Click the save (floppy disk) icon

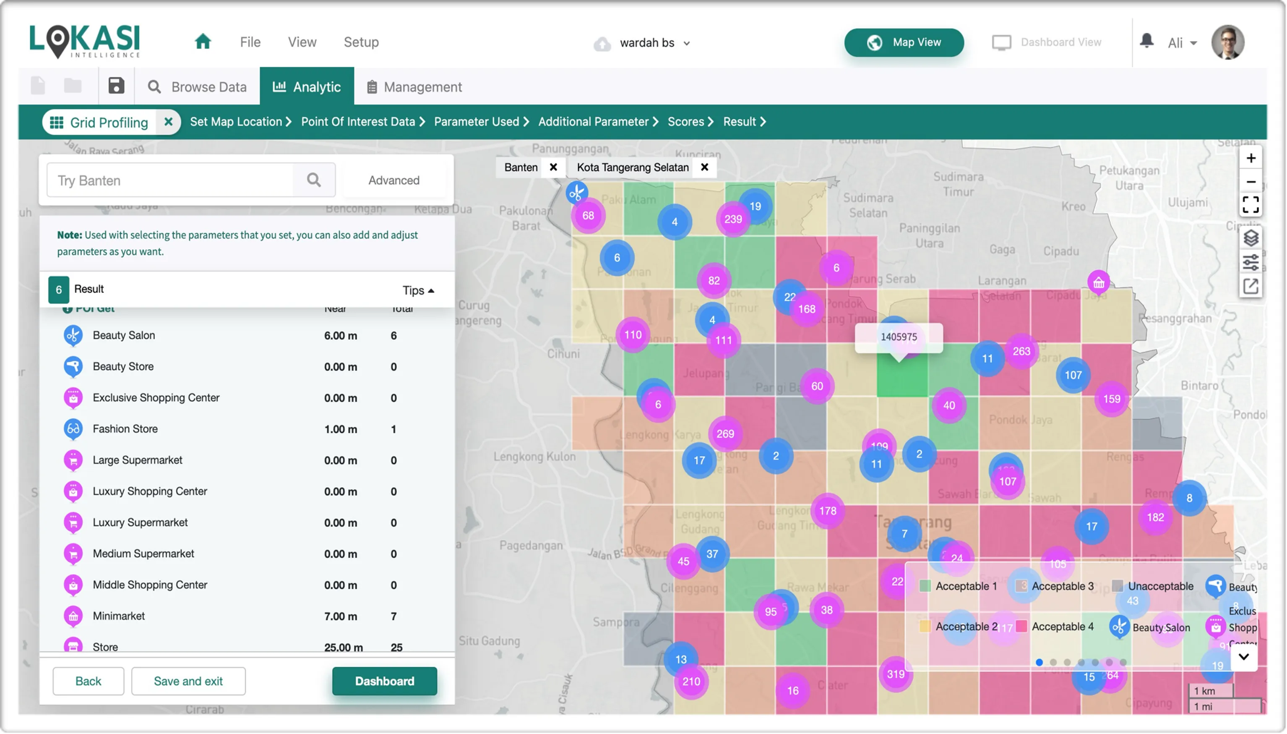pos(116,86)
